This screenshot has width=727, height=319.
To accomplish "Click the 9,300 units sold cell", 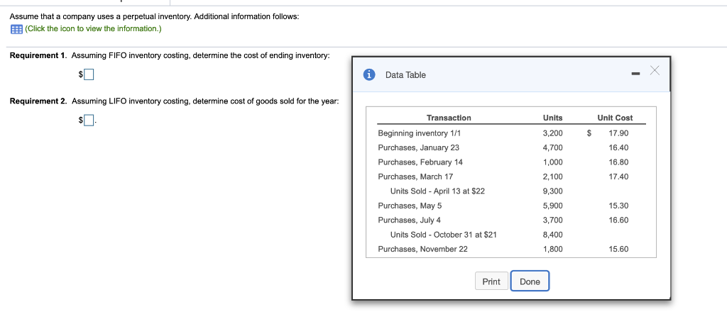I will (x=552, y=191).
